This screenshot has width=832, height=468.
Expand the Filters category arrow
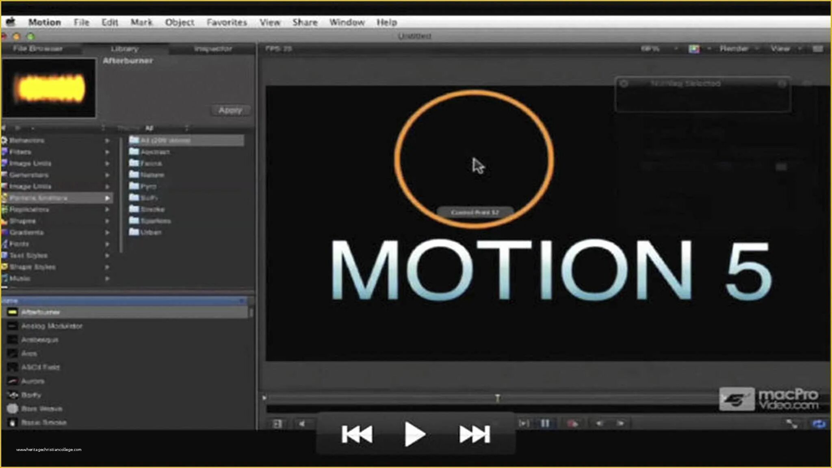tap(107, 152)
